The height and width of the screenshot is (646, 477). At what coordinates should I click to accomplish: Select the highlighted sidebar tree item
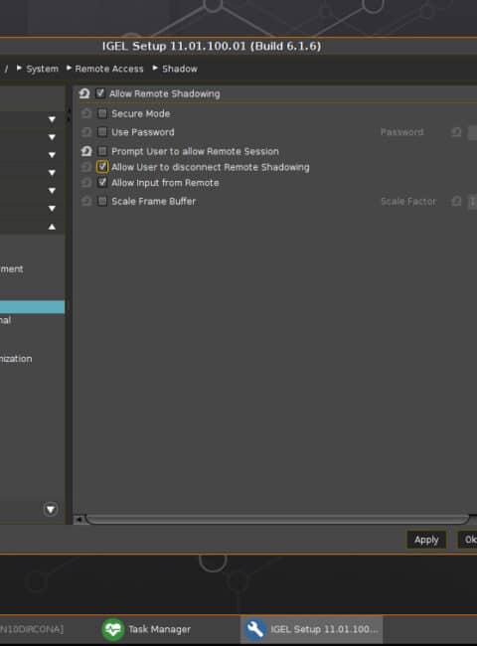(32, 307)
